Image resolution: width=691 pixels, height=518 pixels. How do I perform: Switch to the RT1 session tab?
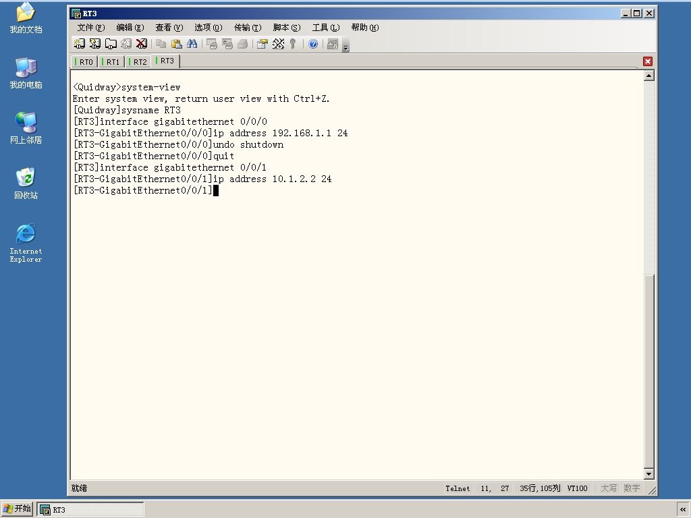[x=111, y=61]
